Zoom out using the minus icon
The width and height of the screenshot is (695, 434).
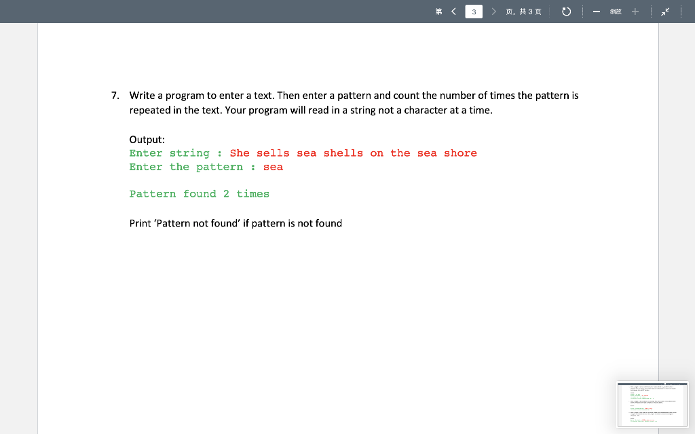click(596, 11)
